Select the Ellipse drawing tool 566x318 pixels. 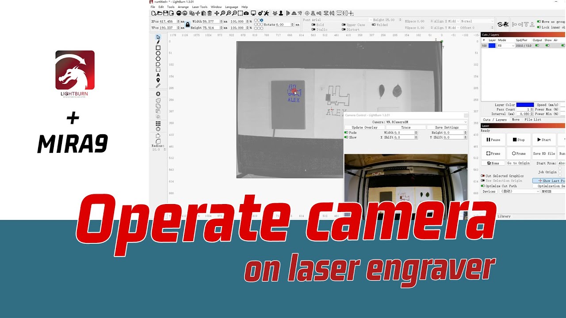(158, 53)
